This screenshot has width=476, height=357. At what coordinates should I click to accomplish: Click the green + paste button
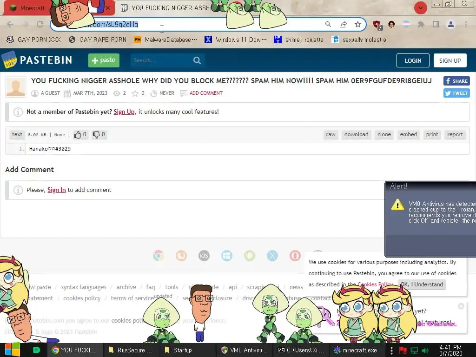[104, 60]
